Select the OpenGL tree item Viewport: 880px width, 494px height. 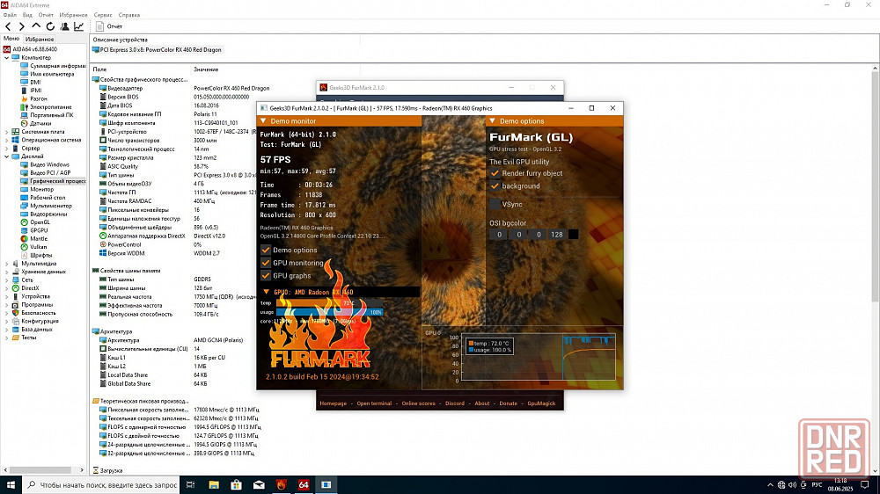(x=35, y=222)
